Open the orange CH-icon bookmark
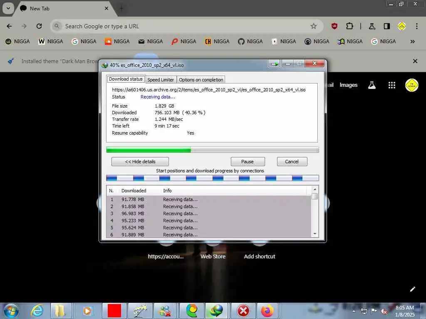 pos(217,42)
